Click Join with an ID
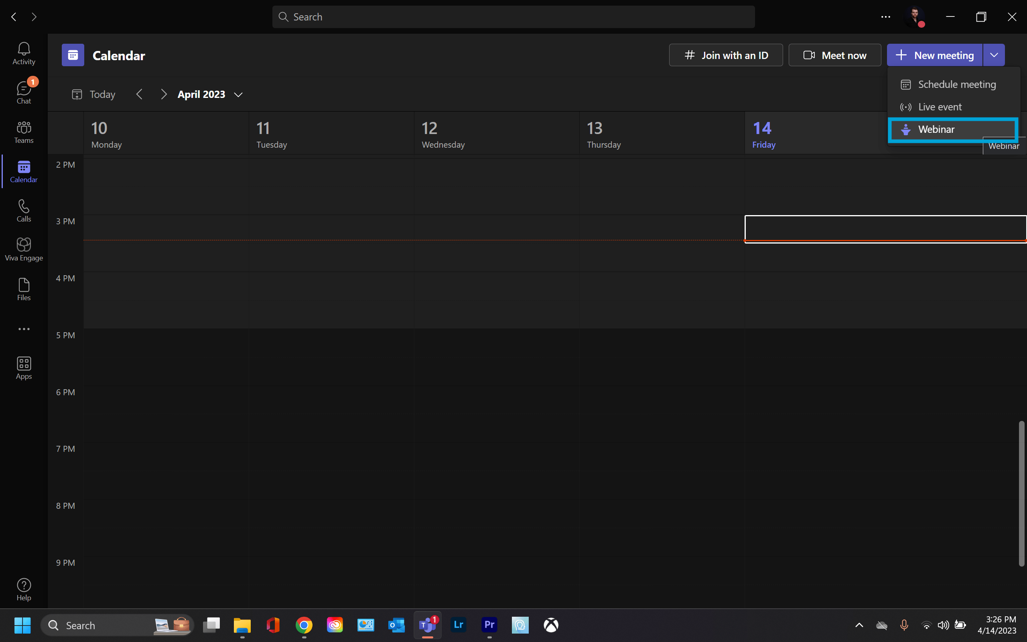This screenshot has width=1027, height=642. pos(725,55)
